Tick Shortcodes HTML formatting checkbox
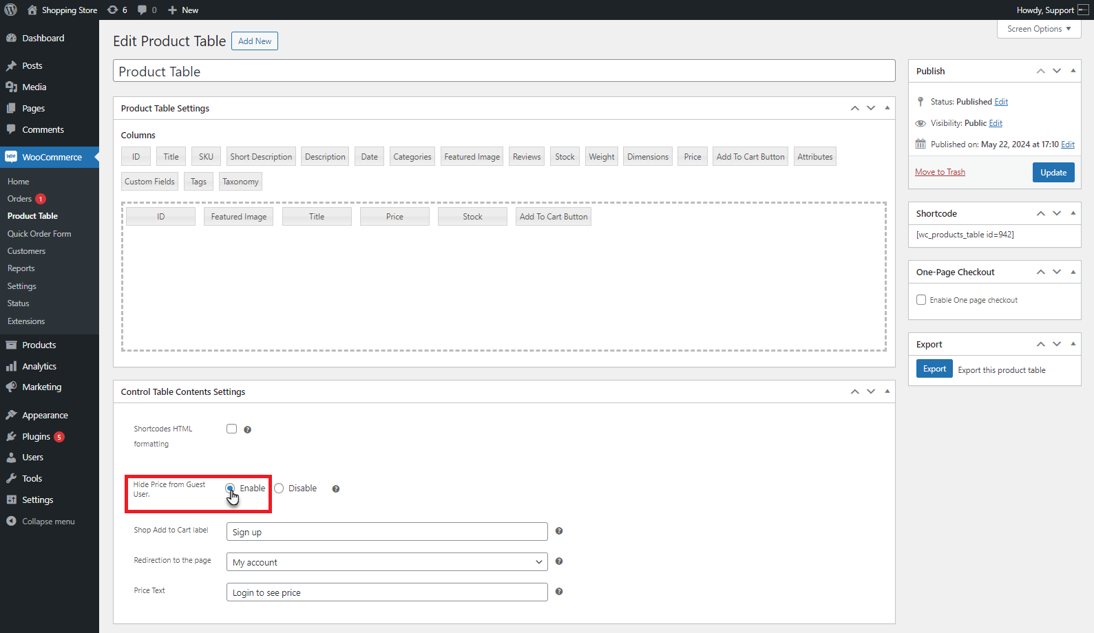1094x633 pixels. click(232, 429)
